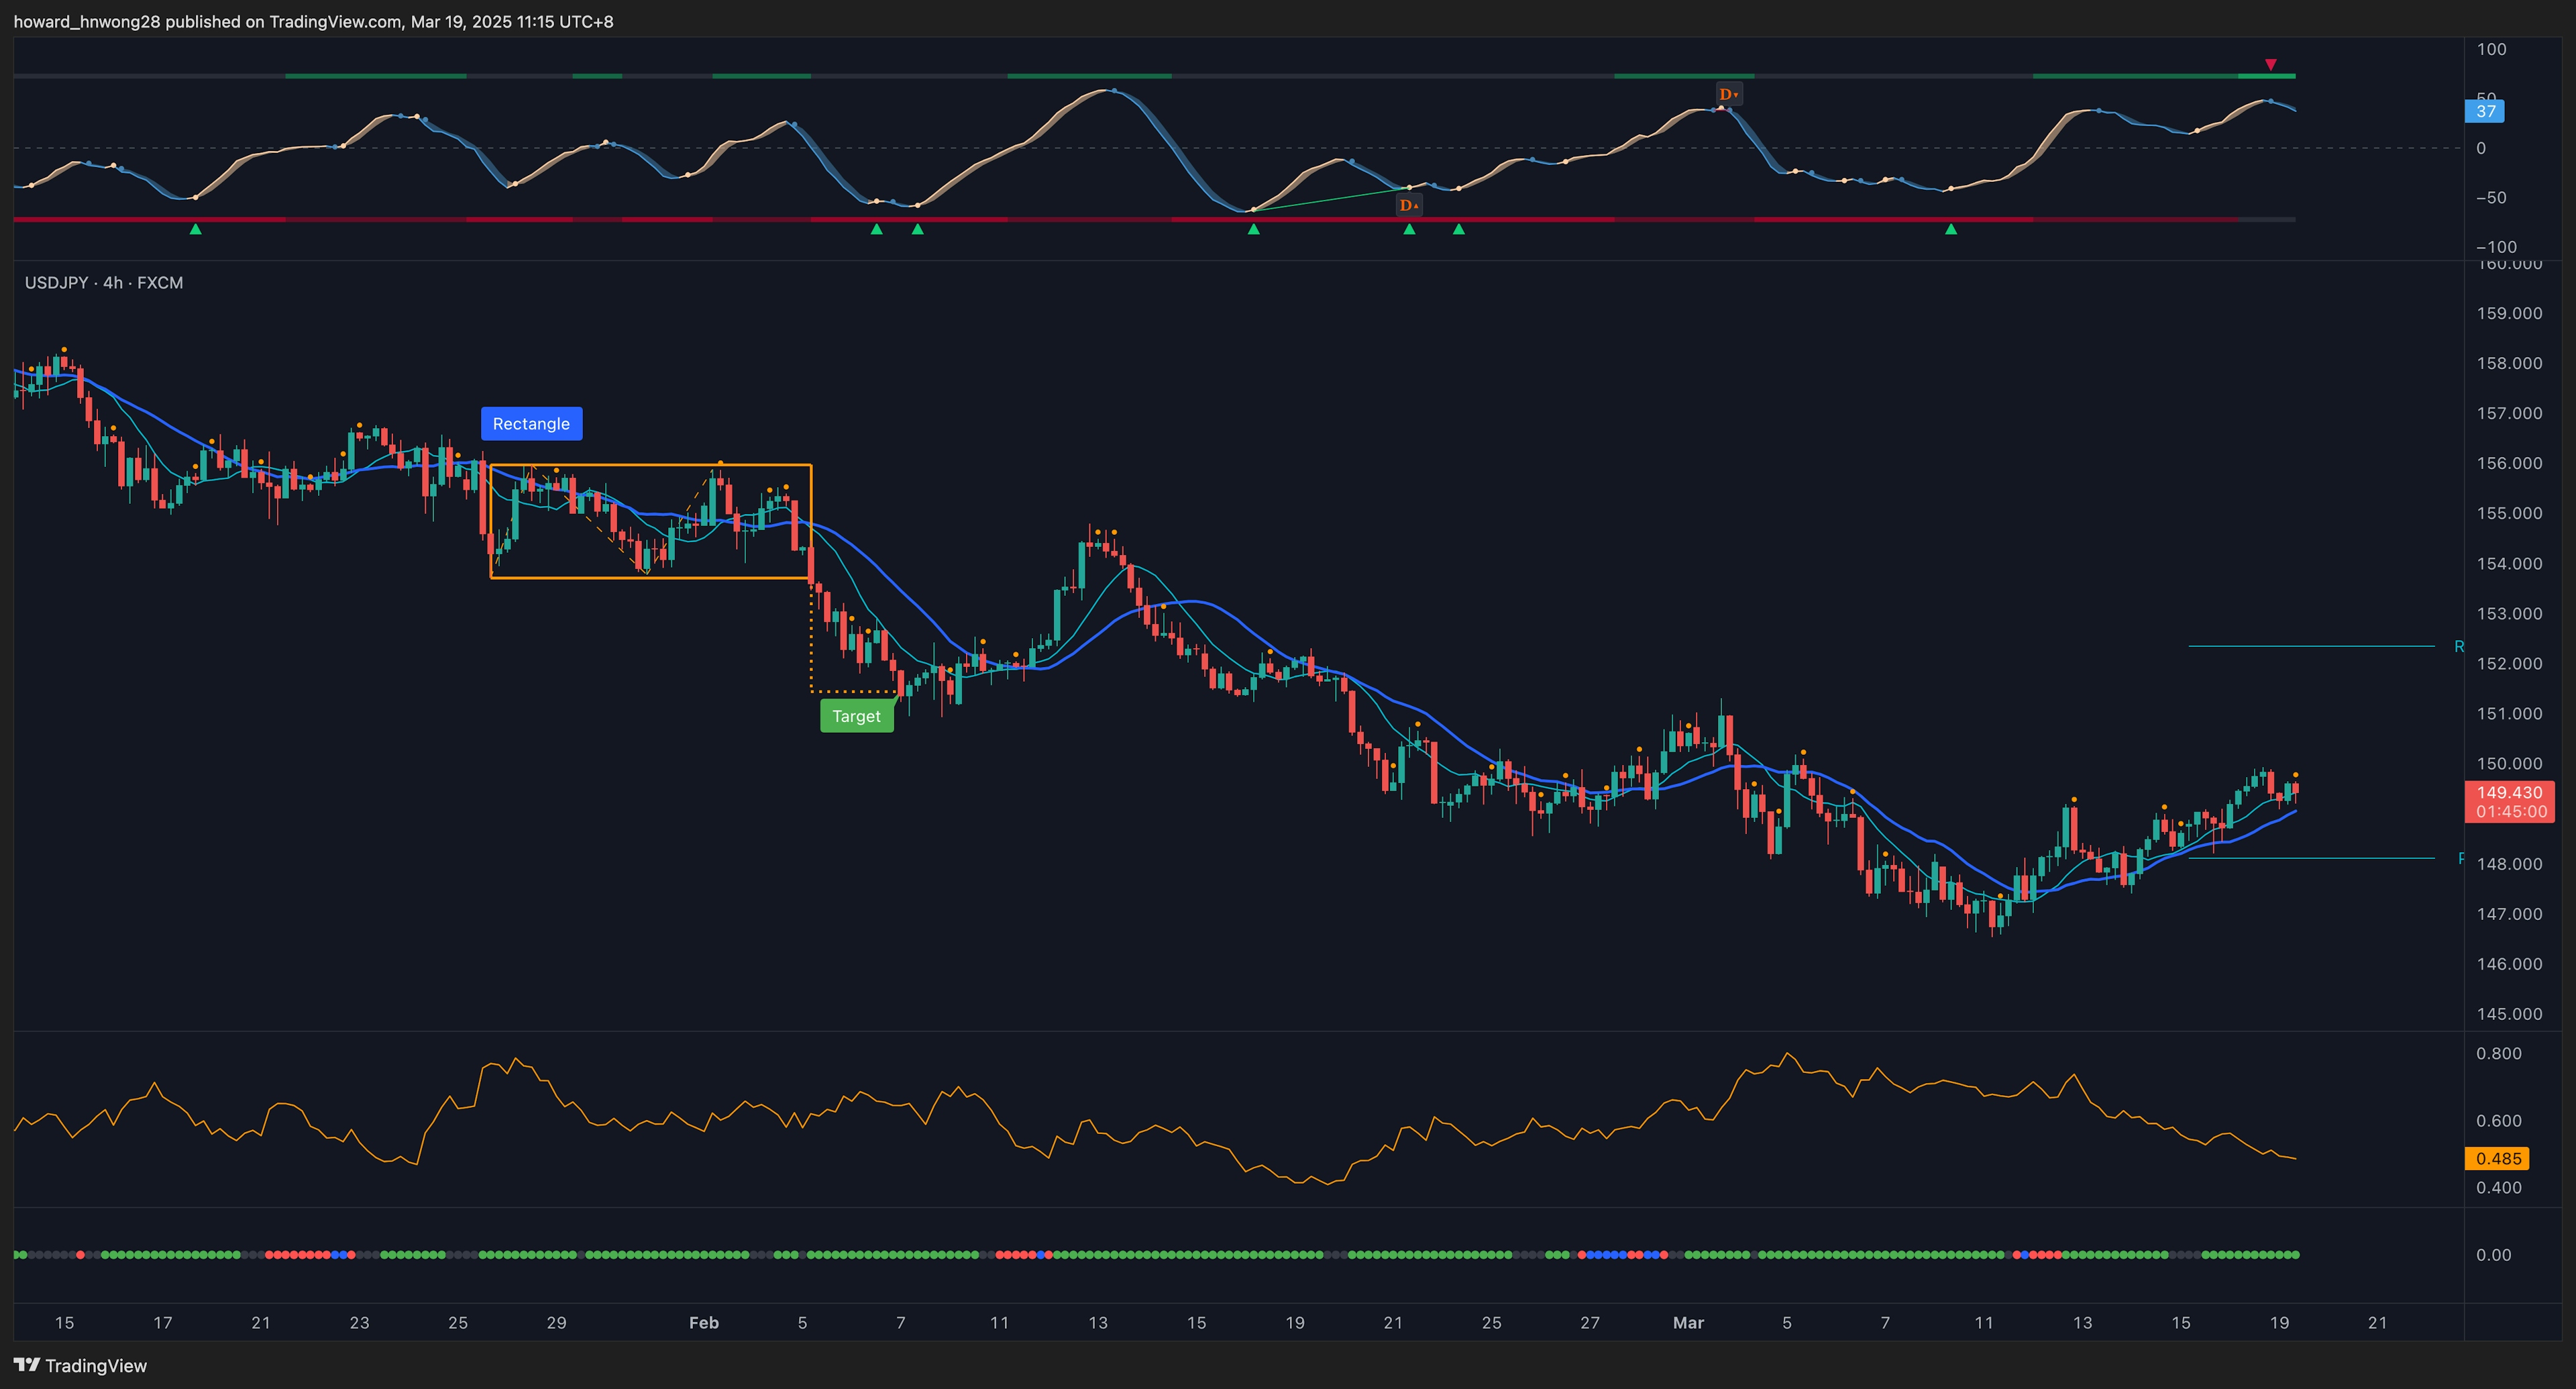
Task: Click the blue 37 oscillator value badge
Action: [x=2486, y=111]
